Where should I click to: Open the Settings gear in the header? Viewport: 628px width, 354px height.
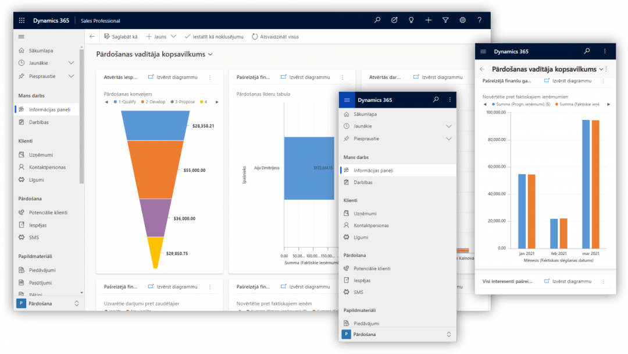462,20
